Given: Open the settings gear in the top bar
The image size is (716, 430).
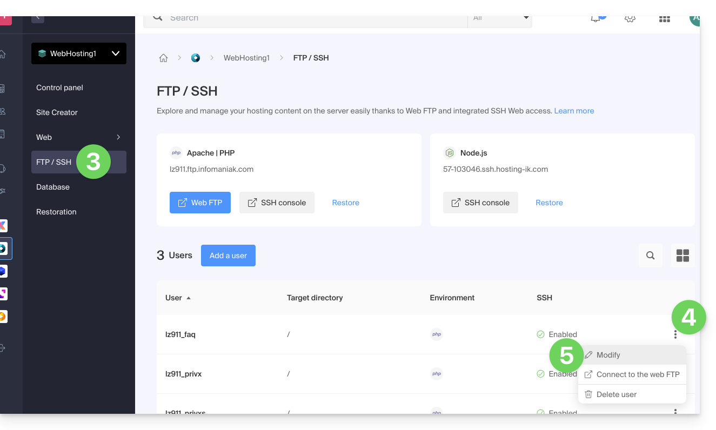Looking at the screenshot, I should tap(630, 18).
